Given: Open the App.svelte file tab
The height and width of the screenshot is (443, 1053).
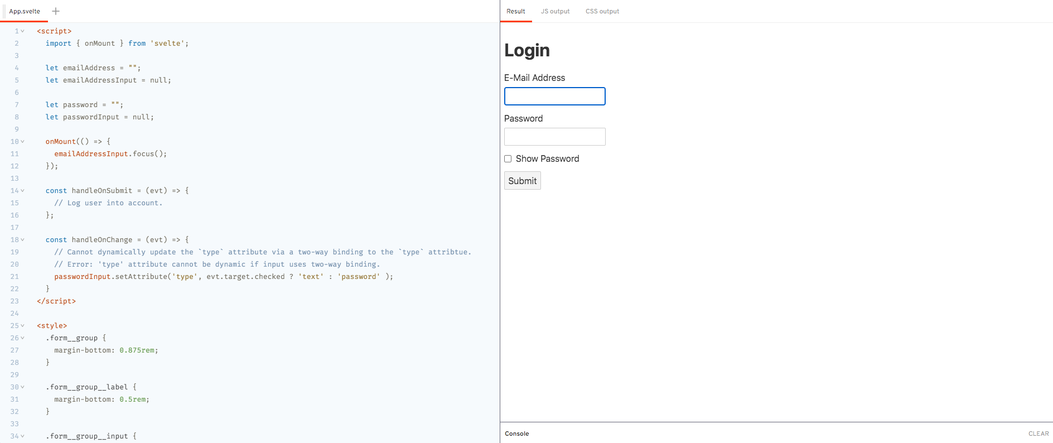Looking at the screenshot, I should click(25, 11).
